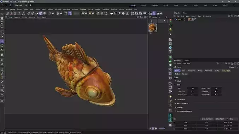
Task: Click the Render View icon
Action: [x=133, y=13]
